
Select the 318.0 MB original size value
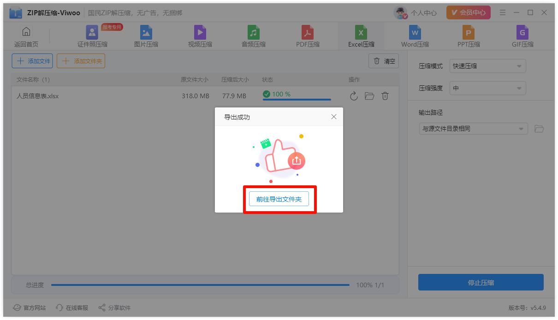click(x=196, y=96)
